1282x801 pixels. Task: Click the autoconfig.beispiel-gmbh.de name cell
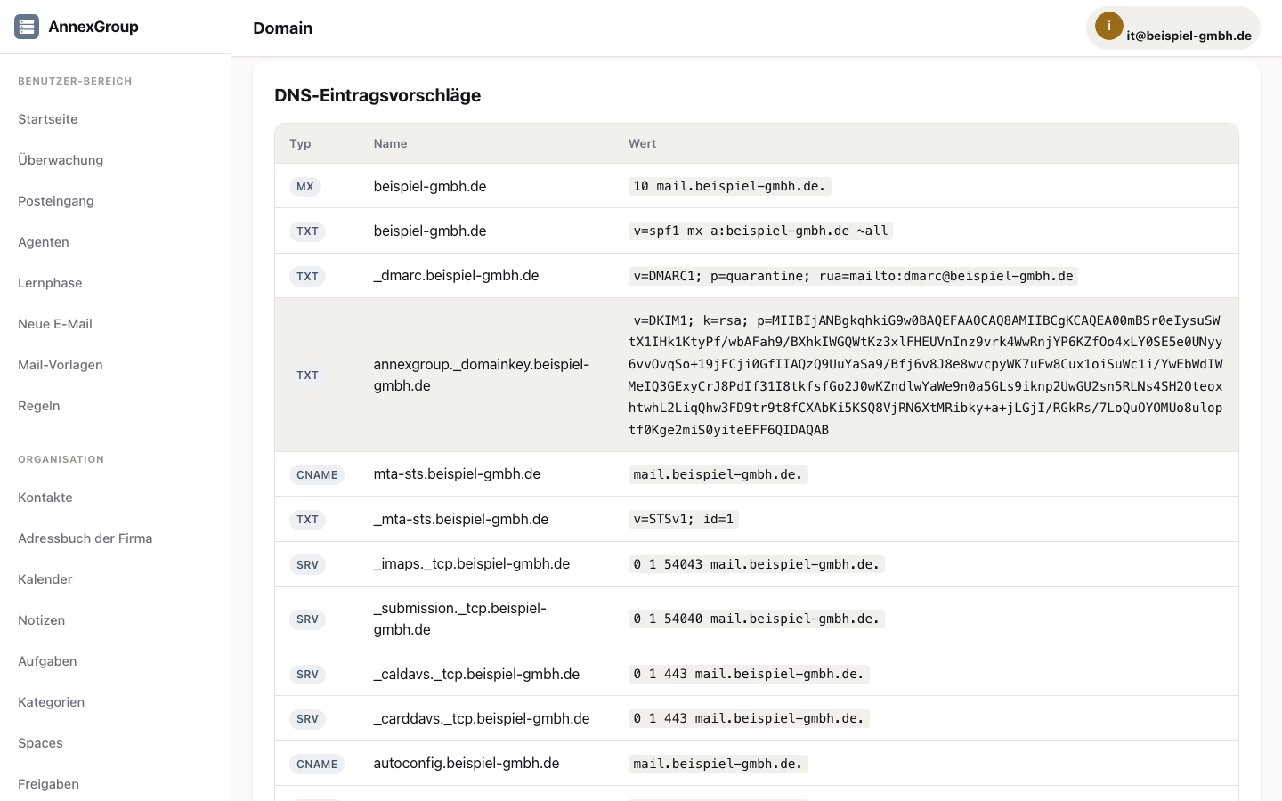point(467,763)
